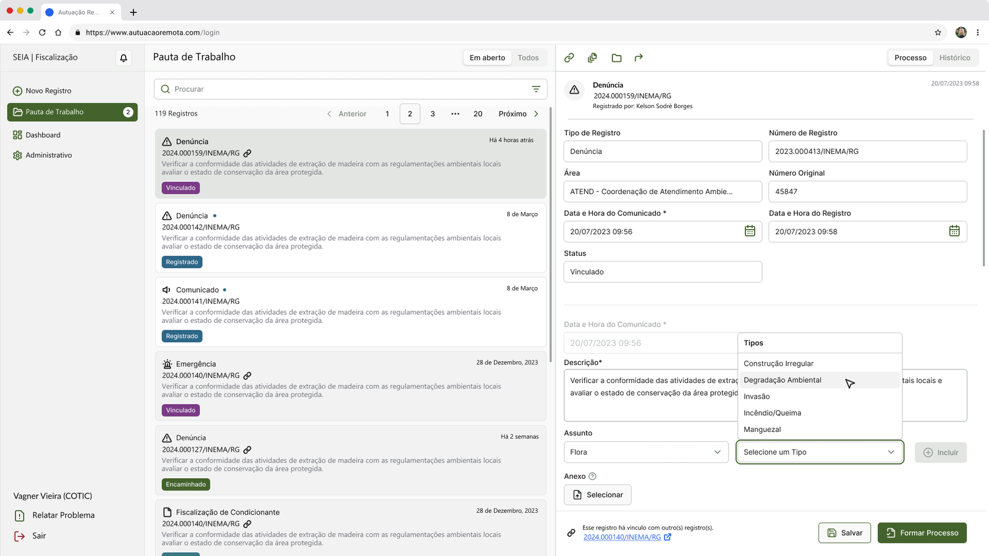Switch to the Todos records view
The height and width of the screenshot is (556, 989).
(528, 57)
